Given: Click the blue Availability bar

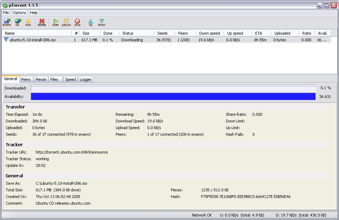Looking at the screenshot, I should point(173,97).
